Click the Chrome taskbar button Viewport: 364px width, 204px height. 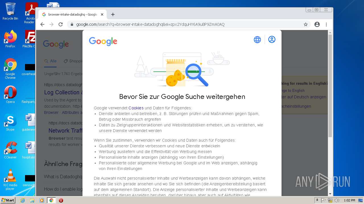[x=51, y=200]
